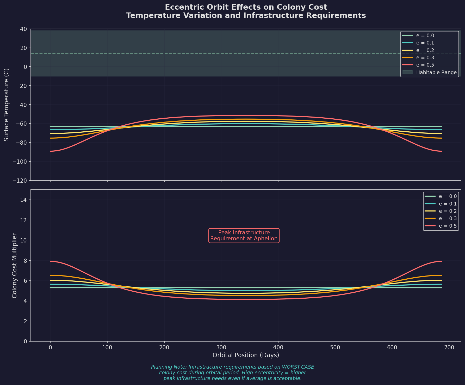
Task: Click the subtitle Temperature Variation and Infrastructure Requirements
Action: (246, 16)
